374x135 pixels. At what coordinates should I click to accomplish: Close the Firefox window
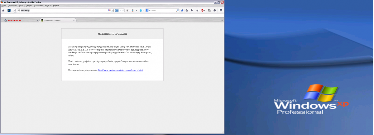click(222, 2)
